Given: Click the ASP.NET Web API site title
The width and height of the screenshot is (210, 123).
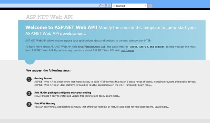Looking at the screenshot, I should pyautogui.click(x=49, y=17).
